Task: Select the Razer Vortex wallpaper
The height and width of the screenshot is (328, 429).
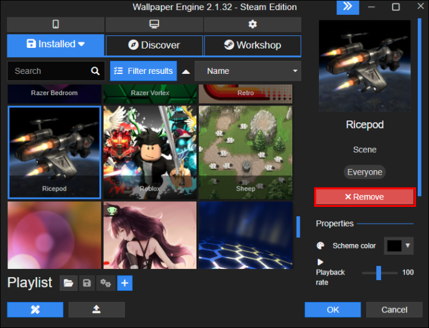Action: tap(150, 94)
